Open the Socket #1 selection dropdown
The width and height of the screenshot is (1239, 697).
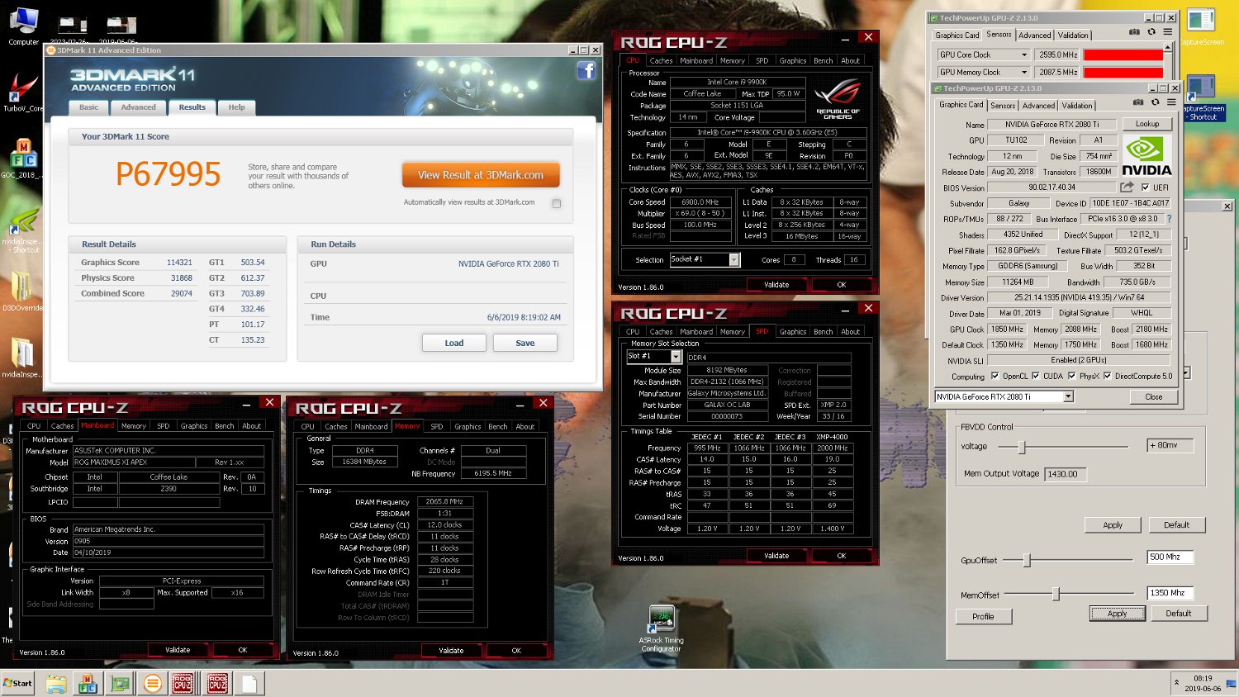(733, 259)
